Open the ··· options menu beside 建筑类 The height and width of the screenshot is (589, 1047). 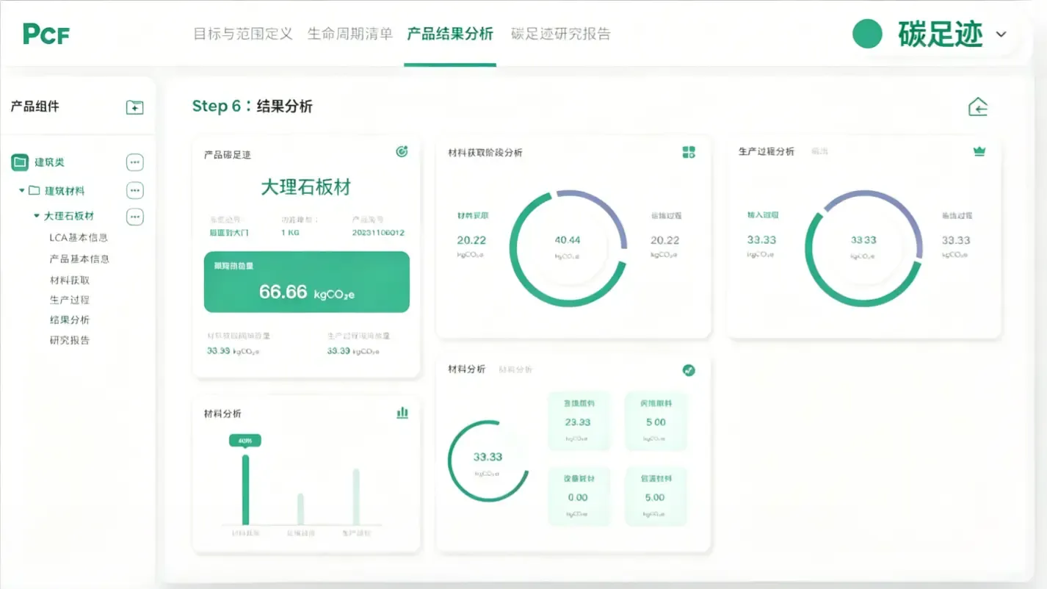(x=134, y=162)
